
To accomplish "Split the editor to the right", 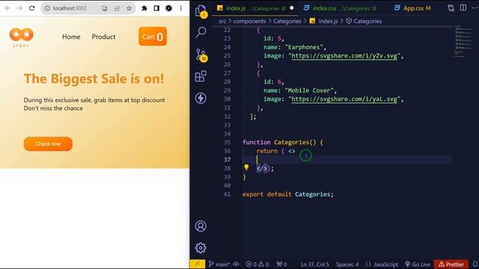I will pos(463,8).
